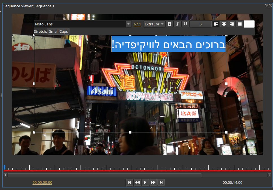
Task: Toggle italic text formatting
Action: point(177,24)
